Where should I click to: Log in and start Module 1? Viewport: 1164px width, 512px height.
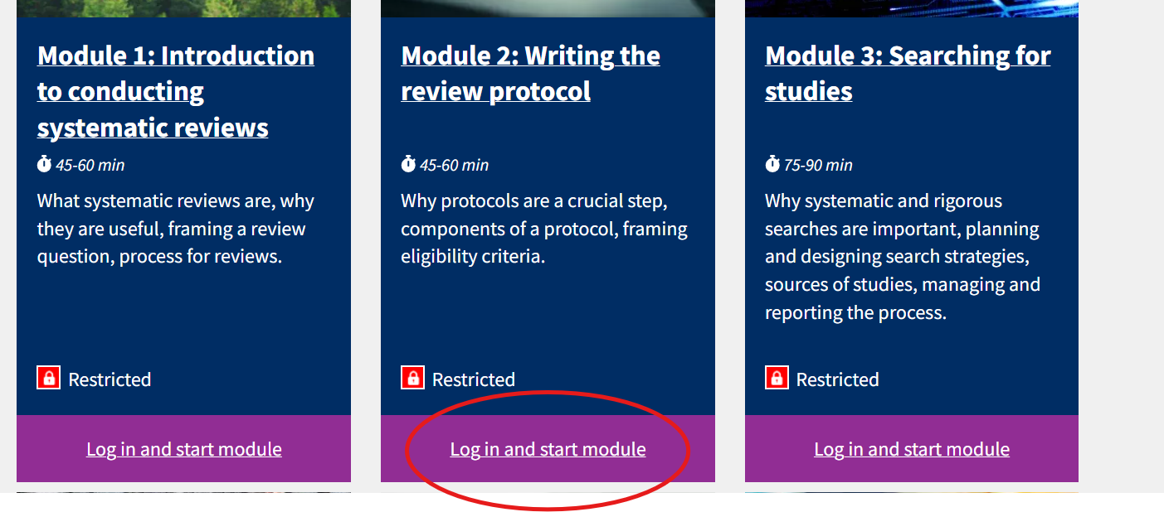coord(184,449)
